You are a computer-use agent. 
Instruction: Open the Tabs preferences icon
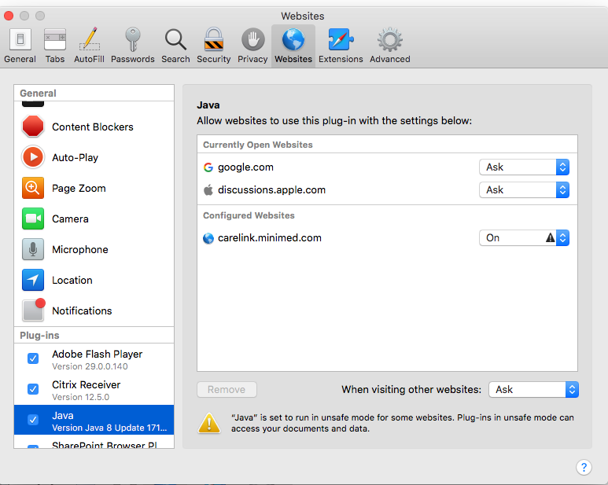click(55, 39)
